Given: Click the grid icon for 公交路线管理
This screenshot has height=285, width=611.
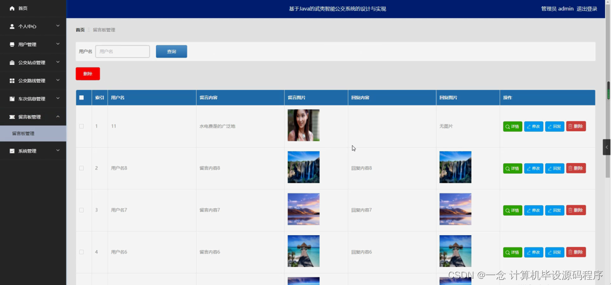Looking at the screenshot, I should point(11,81).
